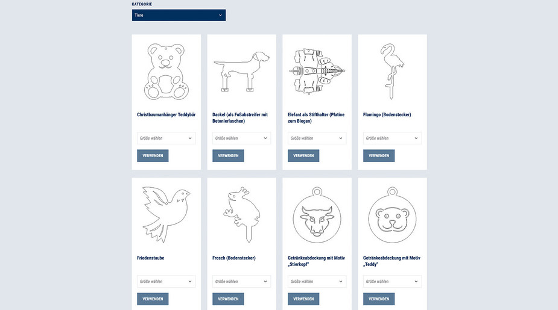The image size is (558, 310).
Task: Apply the Getränkeabdeckung Teddy template
Action: [379, 299]
